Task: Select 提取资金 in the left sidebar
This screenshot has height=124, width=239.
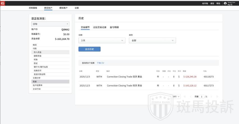Action: [x=37, y=56]
